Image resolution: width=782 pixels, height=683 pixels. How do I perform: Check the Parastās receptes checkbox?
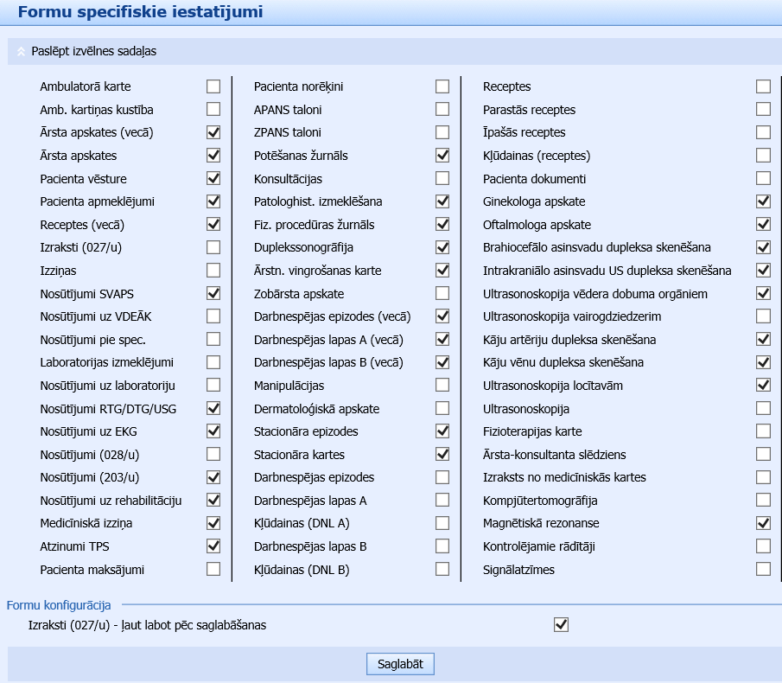(x=763, y=109)
